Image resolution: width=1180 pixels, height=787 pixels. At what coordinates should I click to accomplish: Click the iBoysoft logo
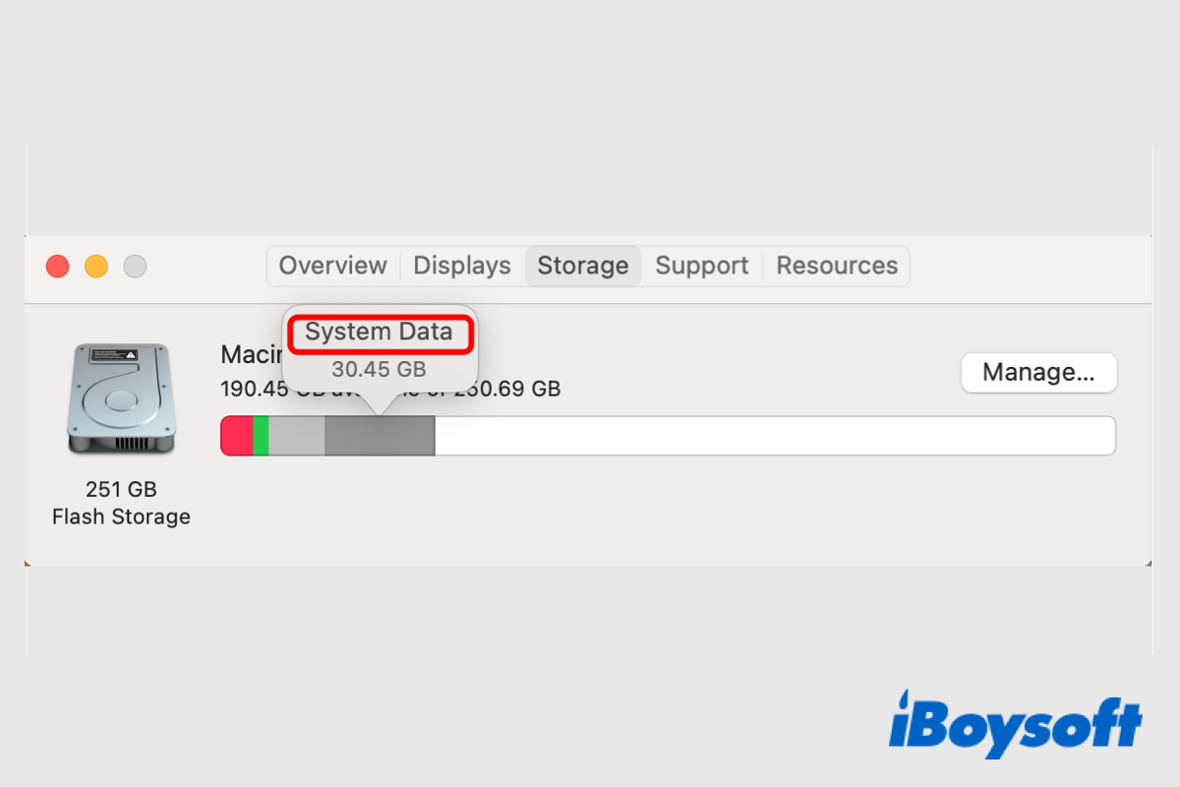point(1015,724)
